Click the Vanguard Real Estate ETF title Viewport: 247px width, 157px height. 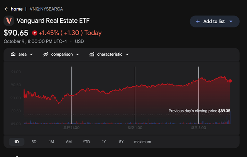(x=53, y=20)
